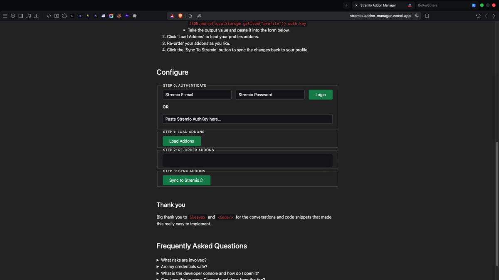Focus the Stremio E-mail field
Screen dimensions: 499x280
pos(197,95)
